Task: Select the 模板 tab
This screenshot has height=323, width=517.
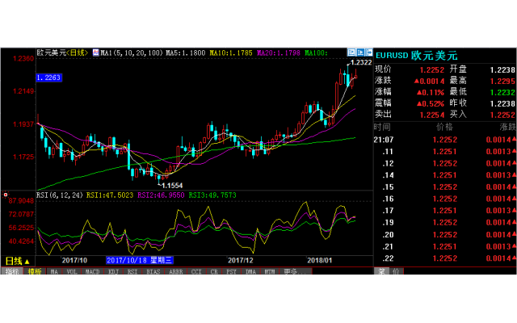Action: [35, 271]
